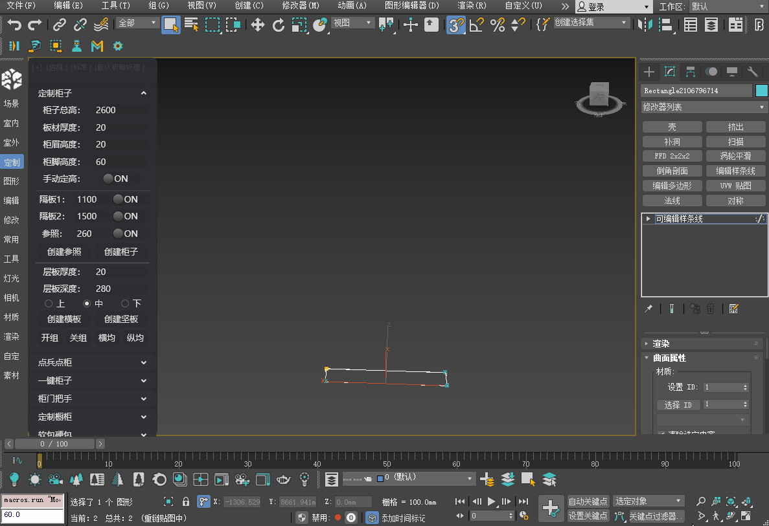This screenshot has height=526, width=769.
Task: Toggle the 3D Snaps icon
Action: click(x=455, y=25)
